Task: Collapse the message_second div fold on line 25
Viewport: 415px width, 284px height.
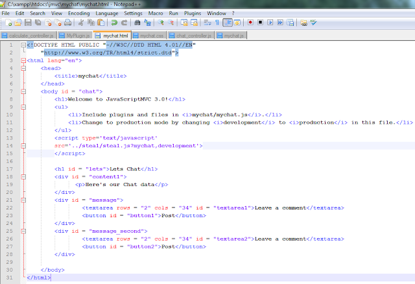Action: pos(23,231)
